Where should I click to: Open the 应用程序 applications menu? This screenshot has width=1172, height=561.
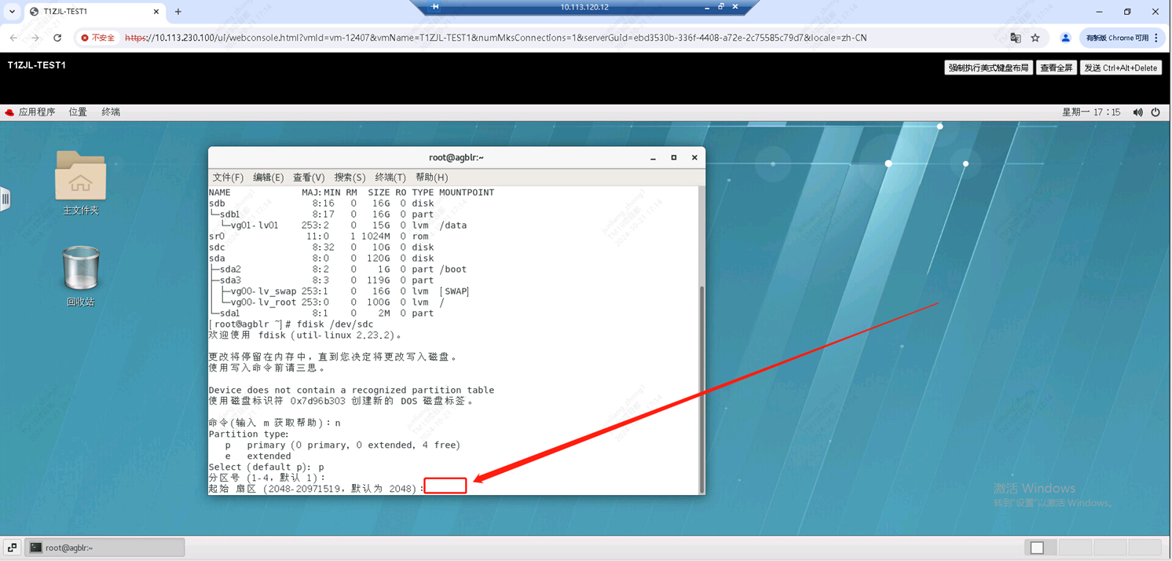click(x=31, y=112)
